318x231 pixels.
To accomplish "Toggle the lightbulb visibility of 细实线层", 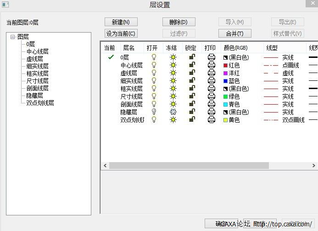I will (154, 81).
